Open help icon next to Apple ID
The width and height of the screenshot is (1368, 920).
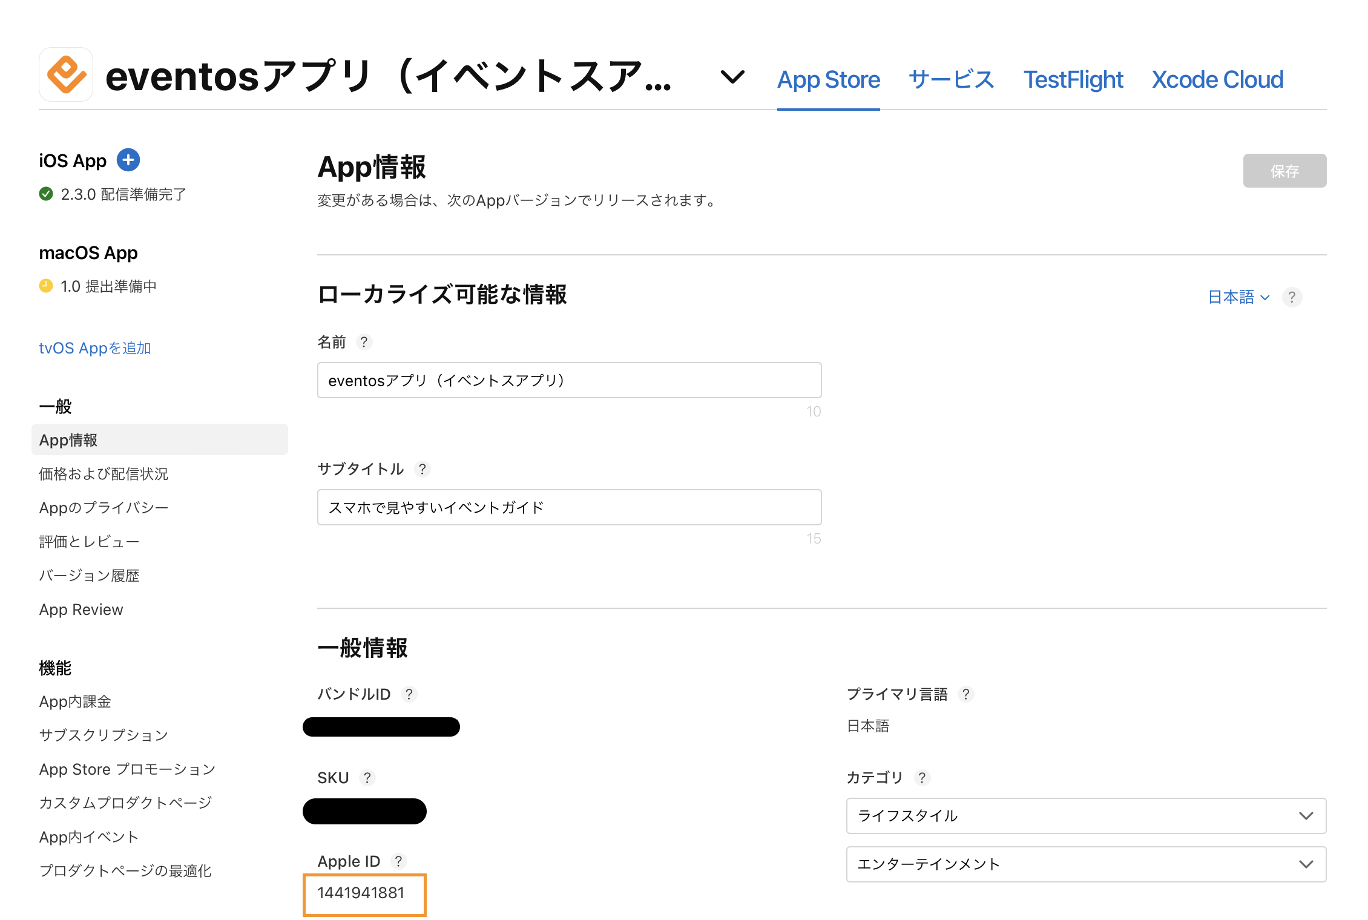click(398, 861)
